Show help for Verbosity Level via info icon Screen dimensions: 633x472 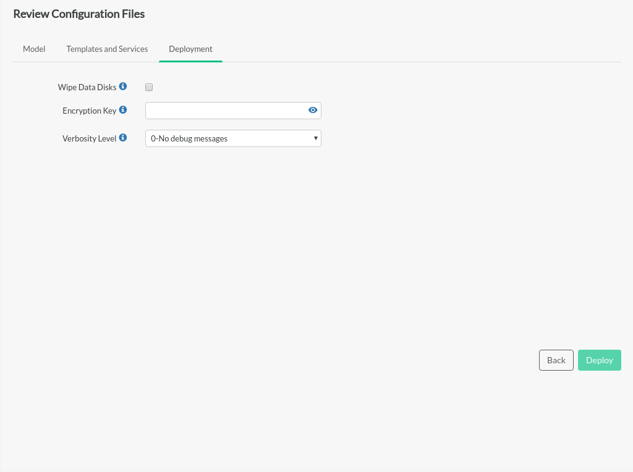pos(123,138)
